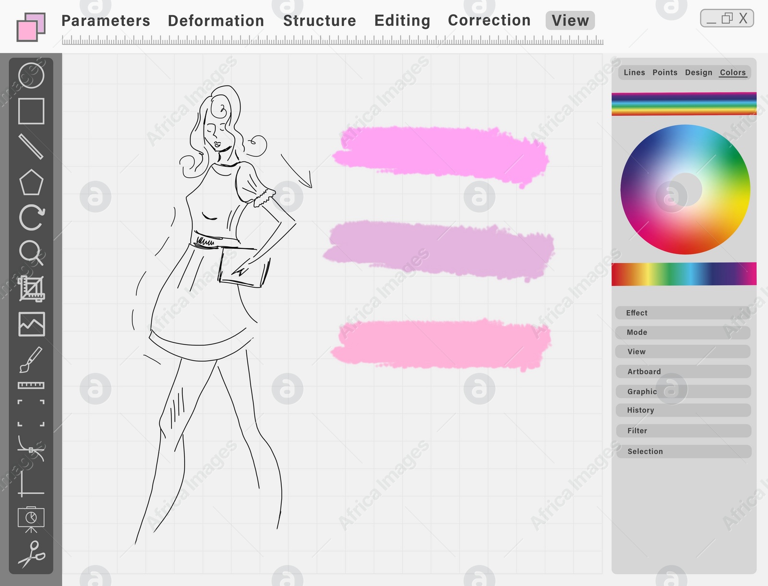Viewport: 768px width, 586px height.
Task: Open the Correction menu
Action: [x=489, y=20]
